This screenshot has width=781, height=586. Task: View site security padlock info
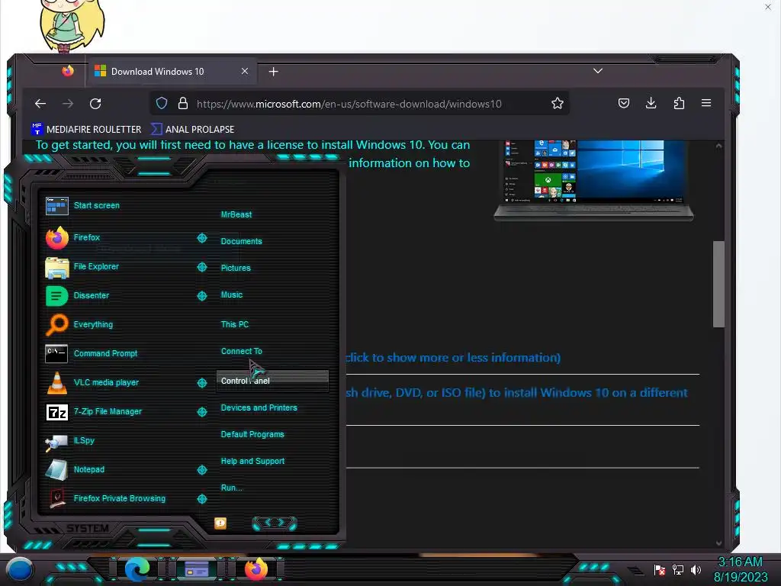coord(183,103)
